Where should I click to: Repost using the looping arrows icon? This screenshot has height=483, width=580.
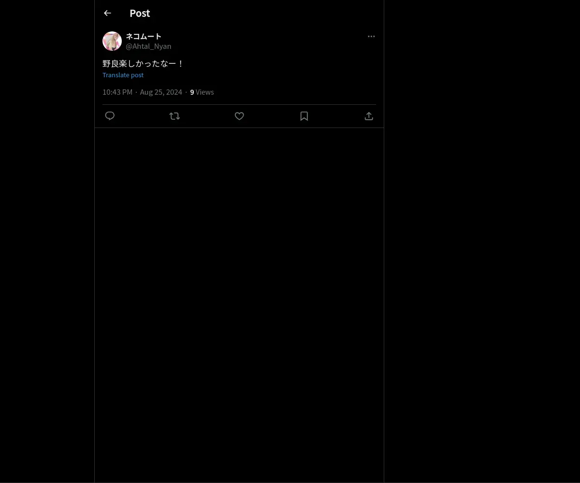coord(174,116)
